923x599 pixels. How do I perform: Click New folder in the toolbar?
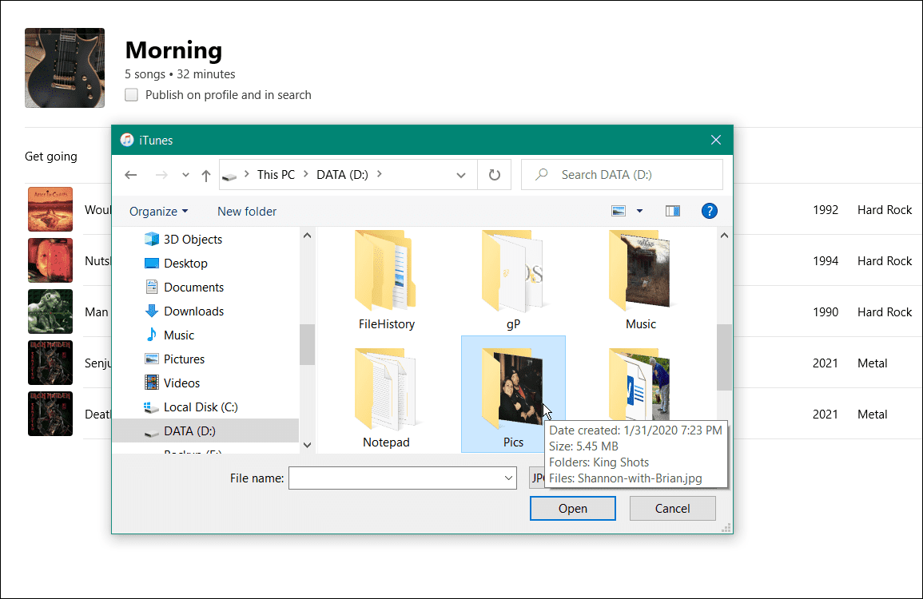(247, 212)
